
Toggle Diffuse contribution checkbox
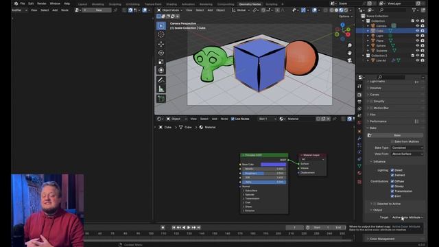pos(392,181)
